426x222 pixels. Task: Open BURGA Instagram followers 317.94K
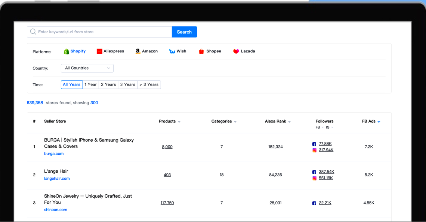[x=326, y=150]
